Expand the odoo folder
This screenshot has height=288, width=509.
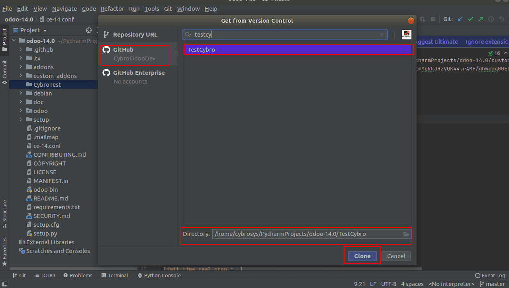[21, 111]
